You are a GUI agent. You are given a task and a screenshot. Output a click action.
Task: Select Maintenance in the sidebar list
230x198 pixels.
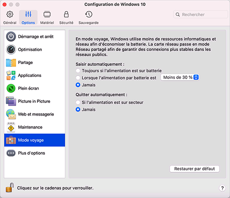pyautogui.click(x=34, y=127)
